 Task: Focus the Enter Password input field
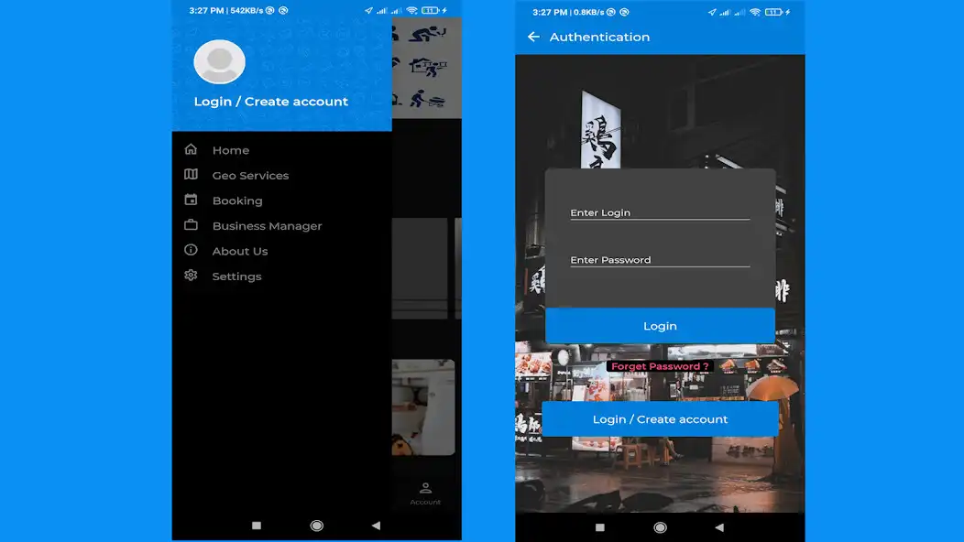click(x=660, y=260)
